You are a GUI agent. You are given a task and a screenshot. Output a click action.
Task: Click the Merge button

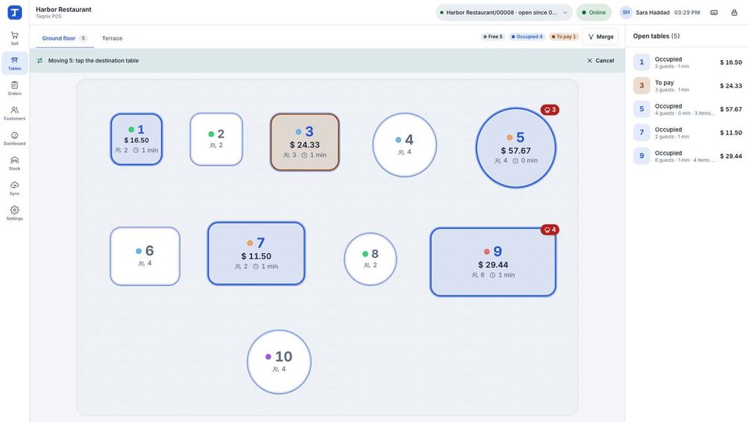pos(601,37)
